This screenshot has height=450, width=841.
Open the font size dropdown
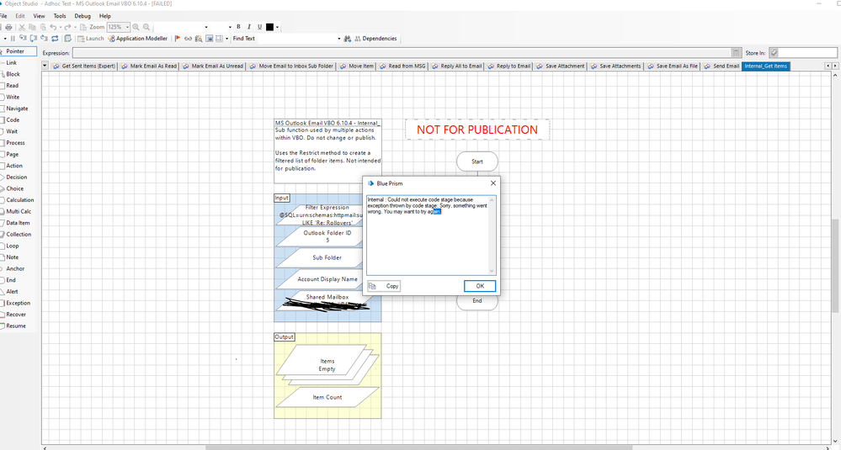(230, 27)
